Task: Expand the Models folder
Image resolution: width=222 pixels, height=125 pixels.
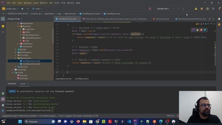Action: [15, 49]
